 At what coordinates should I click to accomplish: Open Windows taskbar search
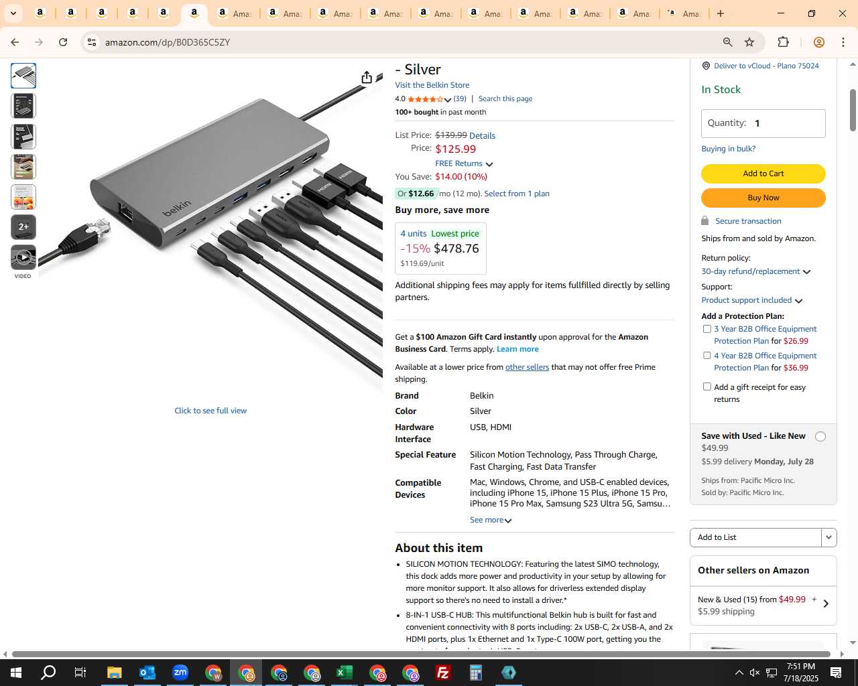[x=48, y=673]
